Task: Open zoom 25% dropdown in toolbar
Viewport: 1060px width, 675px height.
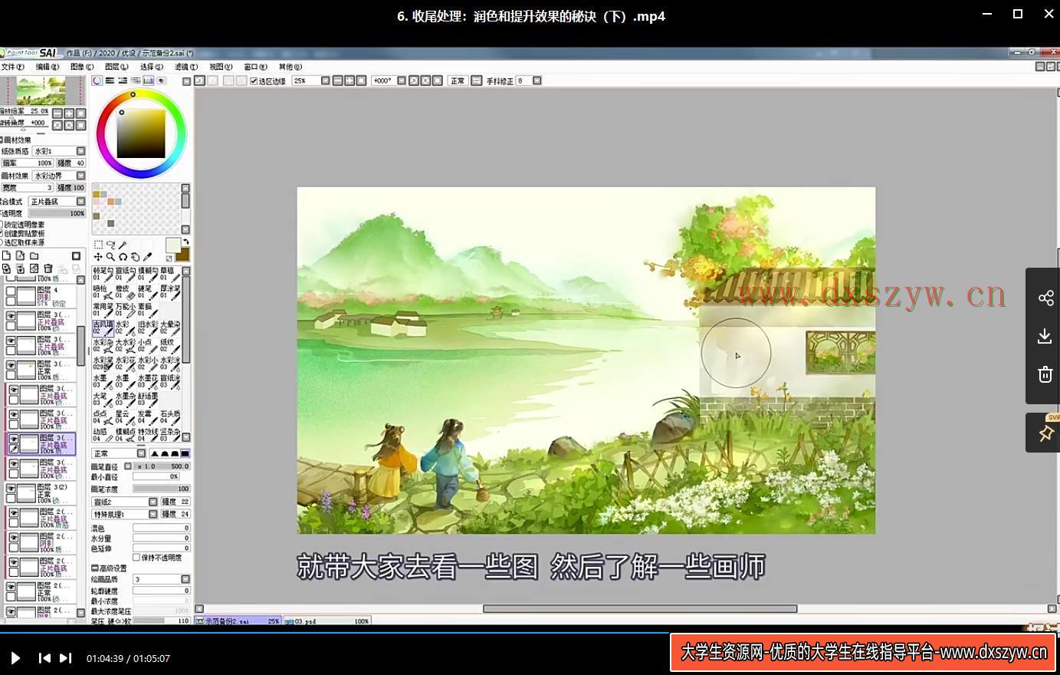Action: 325,81
